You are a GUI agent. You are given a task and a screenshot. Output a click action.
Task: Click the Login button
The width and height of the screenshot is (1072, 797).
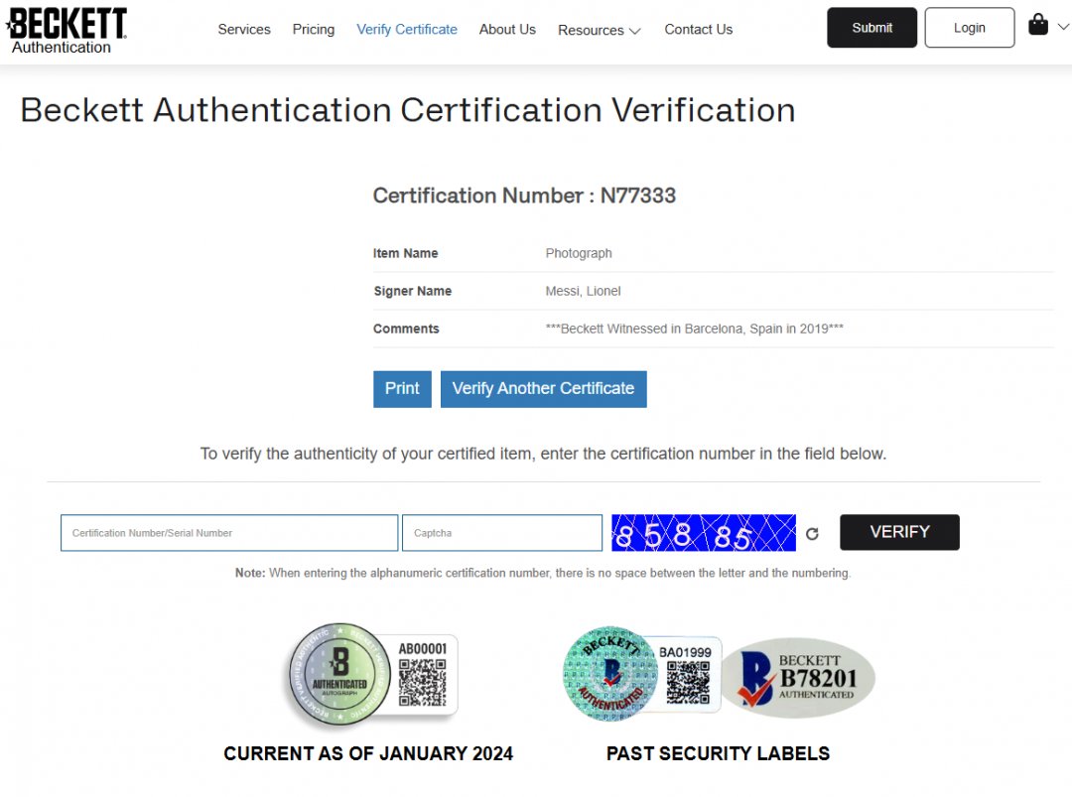970,28
